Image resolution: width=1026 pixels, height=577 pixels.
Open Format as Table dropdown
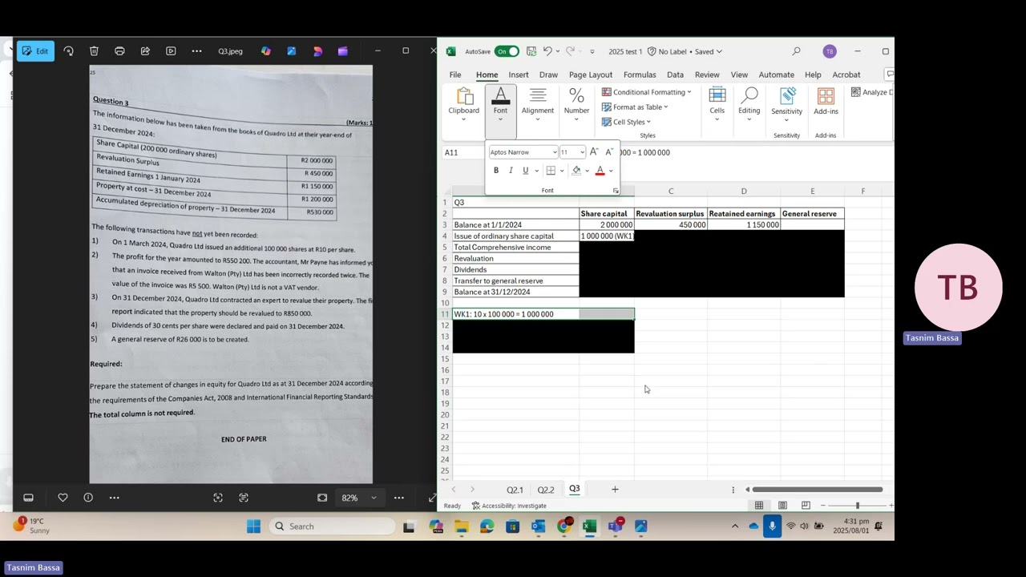(x=635, y=107)
